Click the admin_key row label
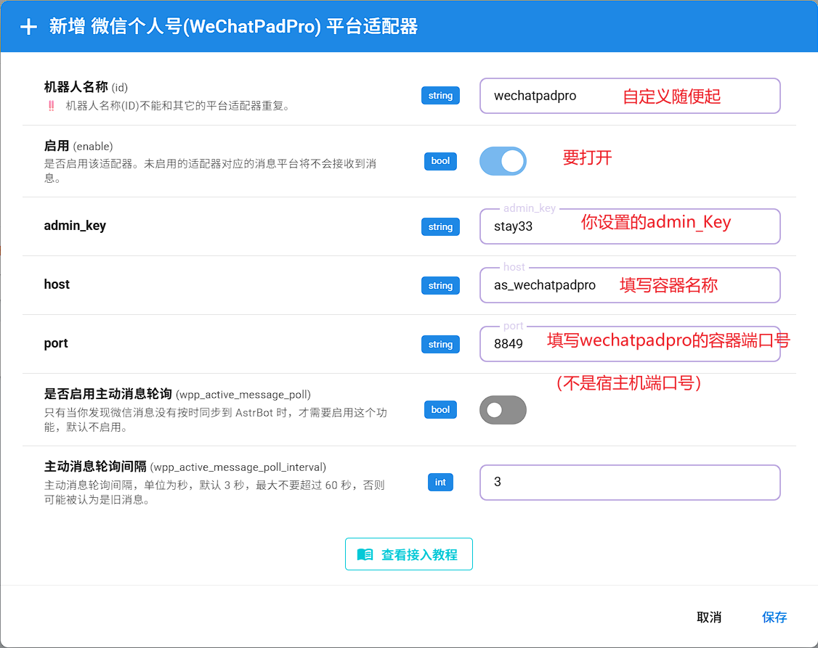The width and height of the screenshot is (818, 648). point(75,226)
